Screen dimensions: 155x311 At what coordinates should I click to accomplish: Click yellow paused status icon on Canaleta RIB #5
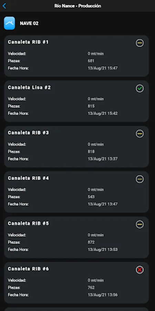140,224
